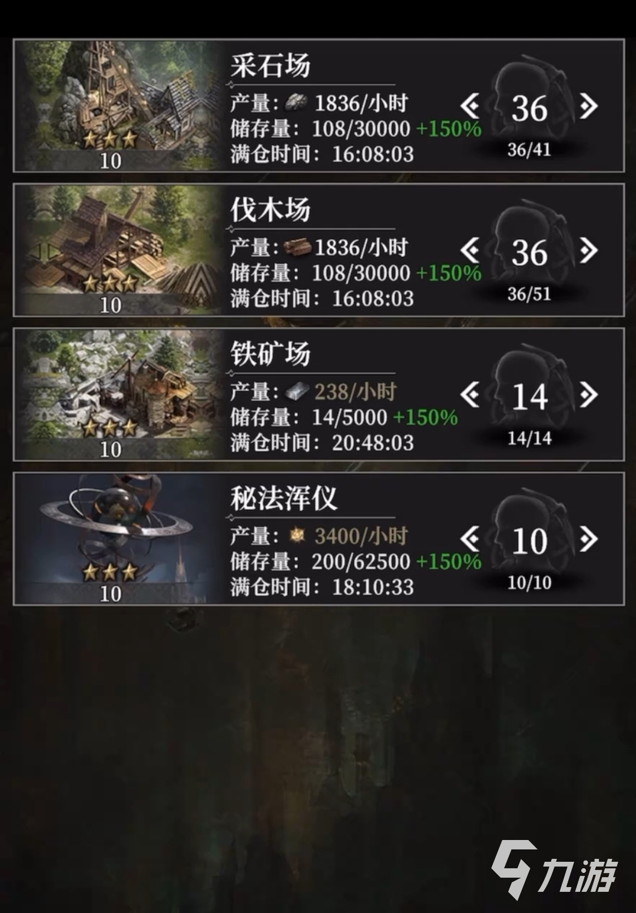636x913 pixels.
Task: Select the 秘法浑仪 title text
Action: [283, 499]
